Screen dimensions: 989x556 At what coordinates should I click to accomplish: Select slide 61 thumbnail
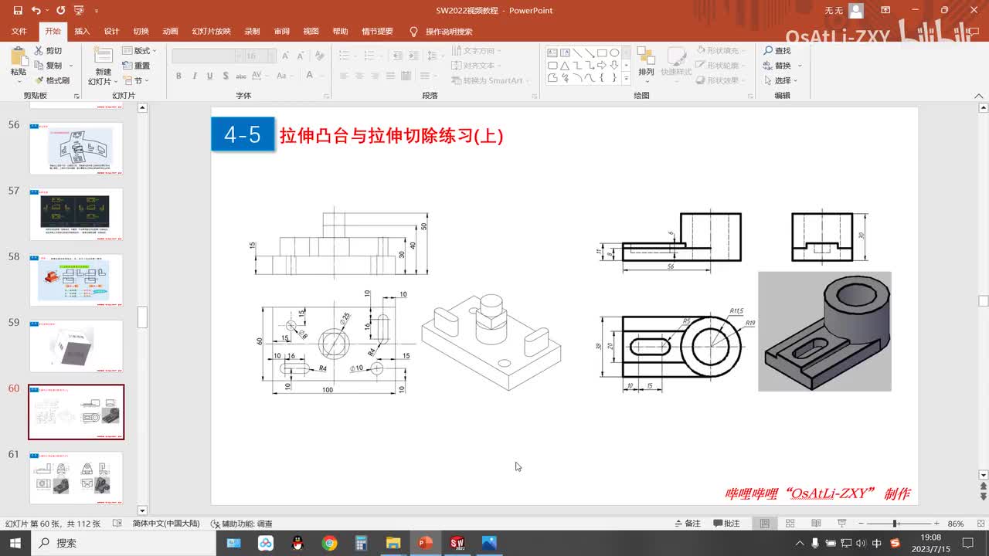[76, 478]
